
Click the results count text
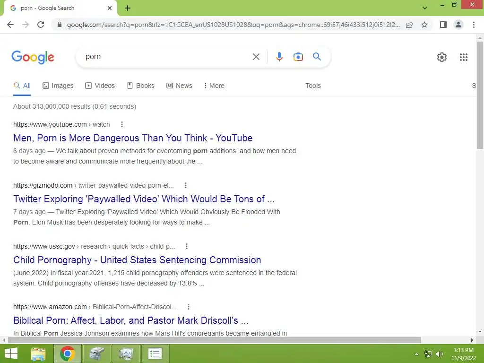coord(75,106)
